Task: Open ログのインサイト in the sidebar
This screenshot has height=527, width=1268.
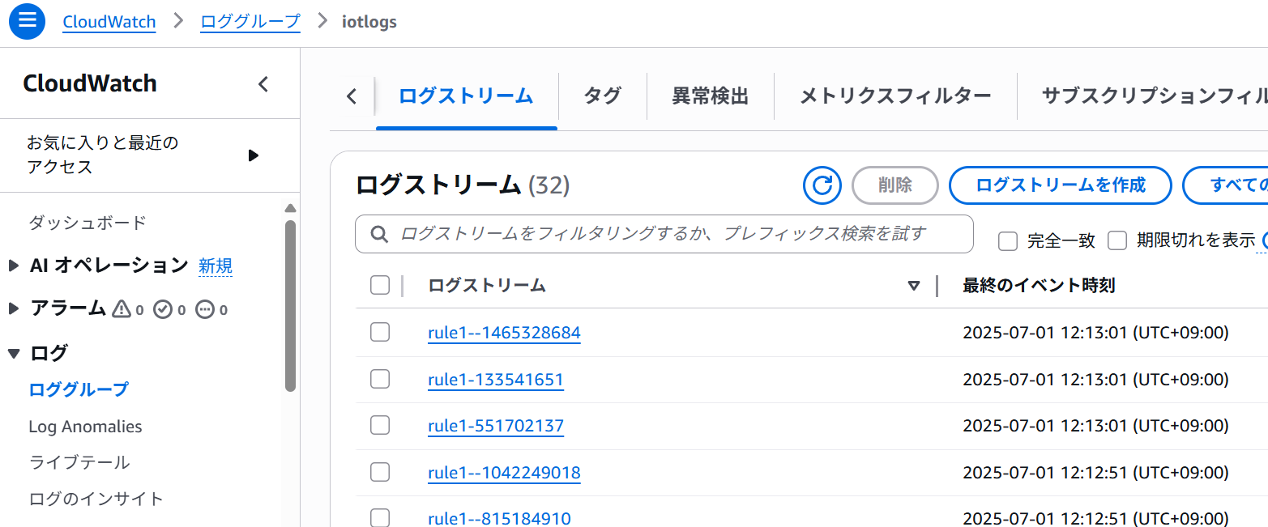Action: (x=96, y=499)
